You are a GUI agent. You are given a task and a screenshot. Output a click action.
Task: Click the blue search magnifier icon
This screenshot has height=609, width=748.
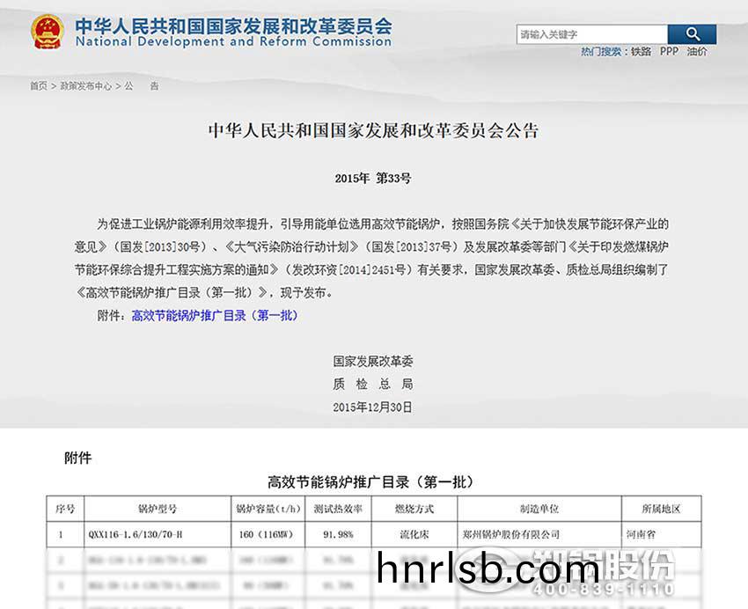tap(692, 33)
